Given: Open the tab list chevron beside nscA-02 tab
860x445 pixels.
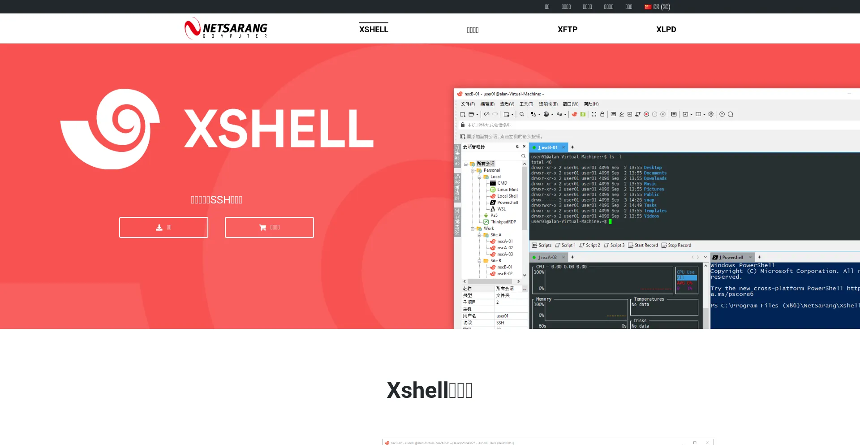Looking at the screenshot, I should tap(705, 257).
